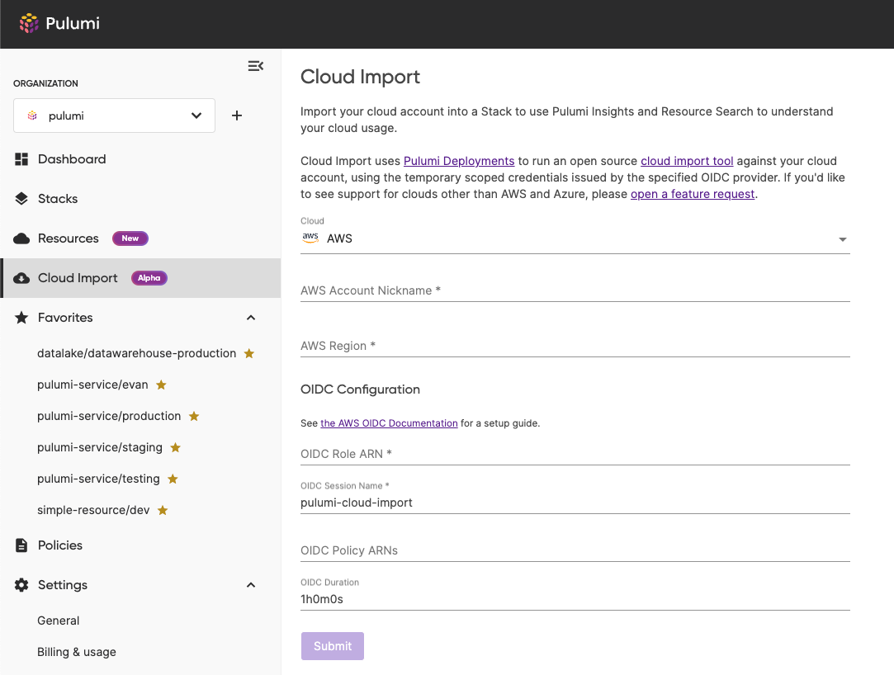Screen dimensions: 894x675
Task: Collapse the Settings section
Action: pos(251,585)
